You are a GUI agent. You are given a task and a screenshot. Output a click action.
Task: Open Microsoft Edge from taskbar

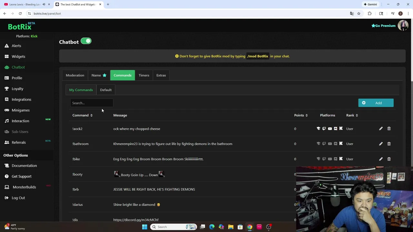pyautogui.click(x=212, y=227)
